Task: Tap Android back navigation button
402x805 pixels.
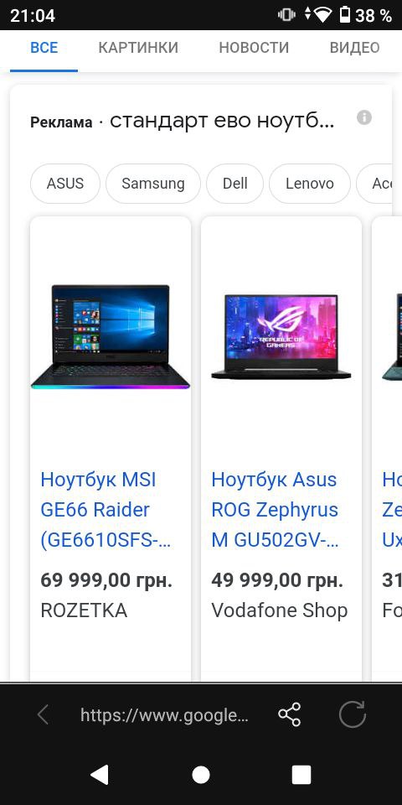Action: pyautogui.click(x=100, y=774)
